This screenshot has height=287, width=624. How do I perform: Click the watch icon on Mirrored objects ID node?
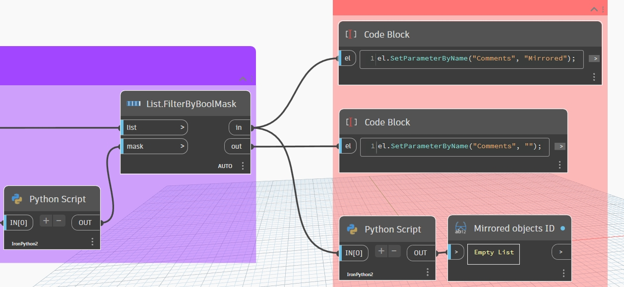460,228
